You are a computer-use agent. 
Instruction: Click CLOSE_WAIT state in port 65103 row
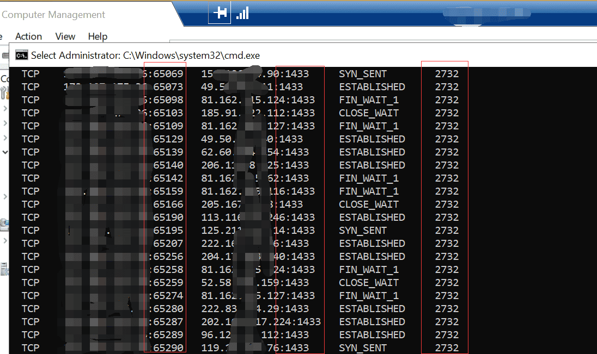(369, 113)
